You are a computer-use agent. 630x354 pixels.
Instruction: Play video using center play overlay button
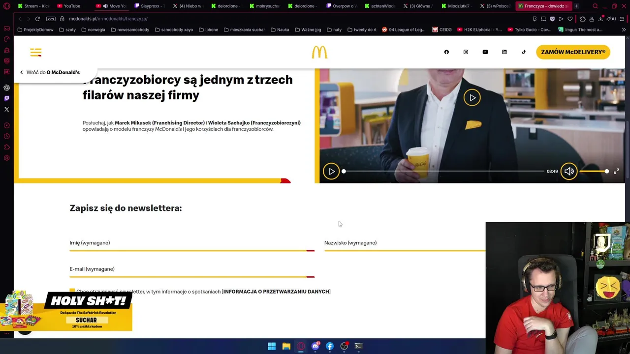tap(472, 97)
